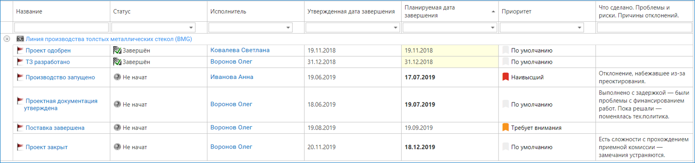Open the Приоритет filter dropdown
Image resolution: width=695 pixels, height=163 pixels.
pyautogui.click(x=579, y=27)
